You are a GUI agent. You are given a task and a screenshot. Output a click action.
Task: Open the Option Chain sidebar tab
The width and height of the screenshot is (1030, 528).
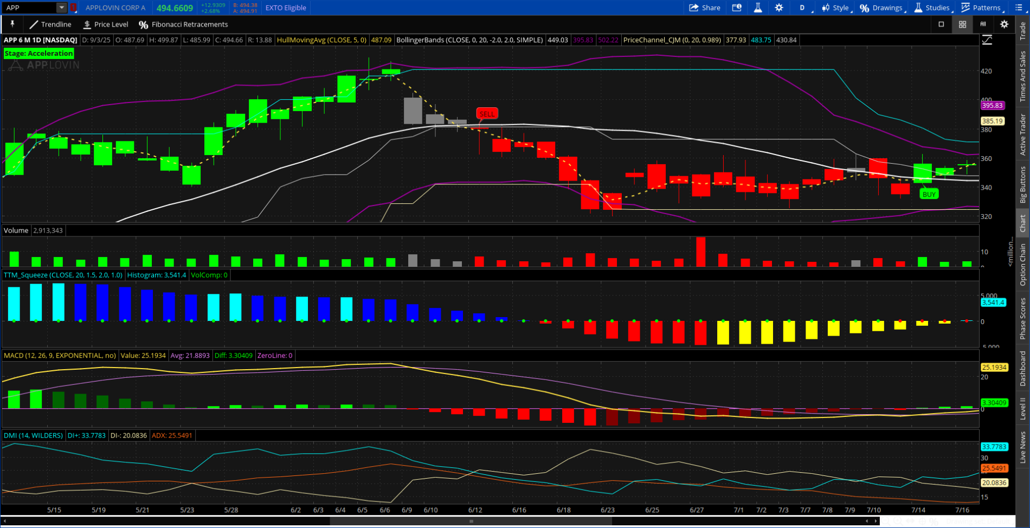[x=1022, y=264]
